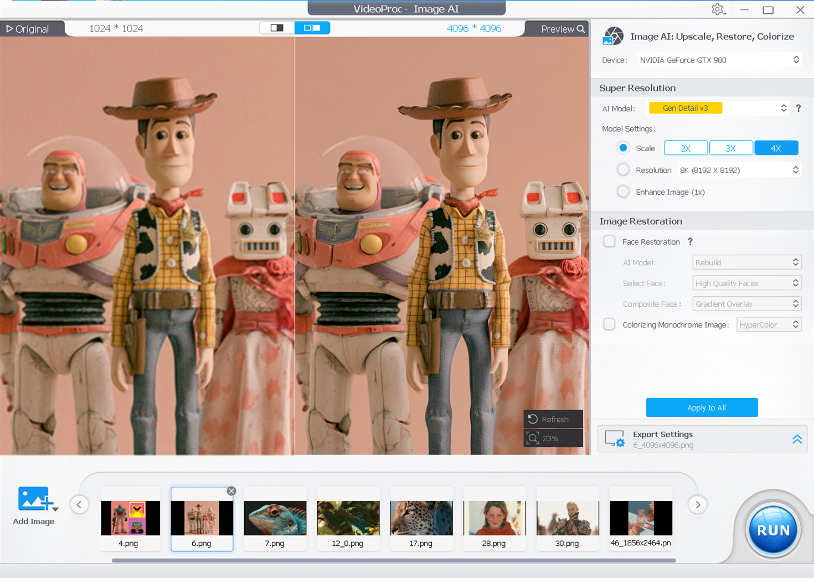Close the VideoProc window
814x578 pixels.
pos(800,9)
